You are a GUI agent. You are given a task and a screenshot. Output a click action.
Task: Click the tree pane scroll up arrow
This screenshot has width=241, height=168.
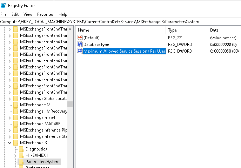(x=70, y=29)
